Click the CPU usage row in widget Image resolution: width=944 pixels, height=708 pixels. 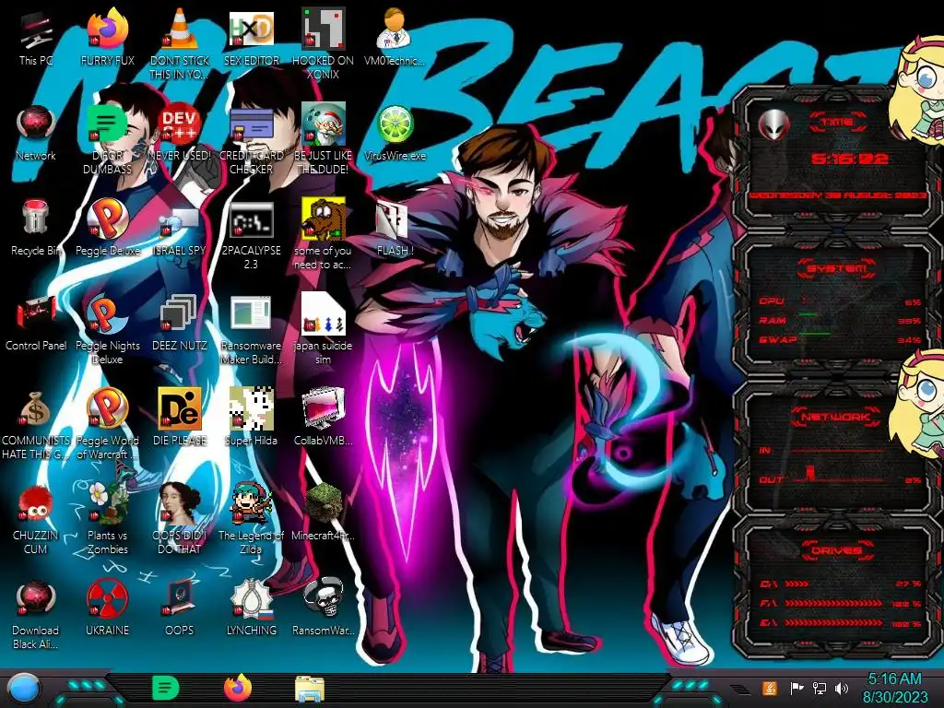pos(841,301)
